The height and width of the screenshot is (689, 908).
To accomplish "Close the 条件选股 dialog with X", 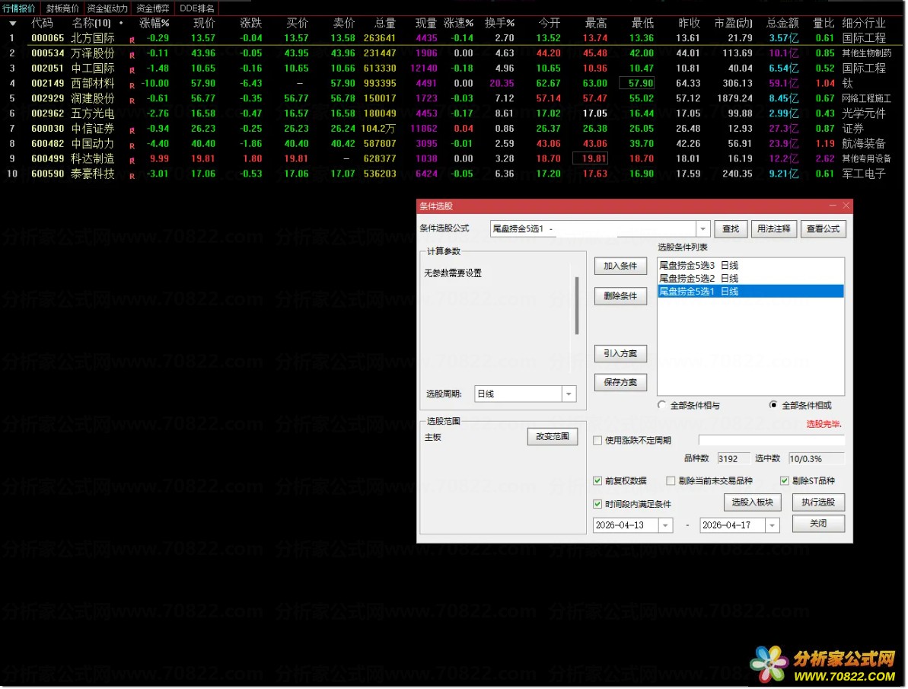I will click(846, 206).
